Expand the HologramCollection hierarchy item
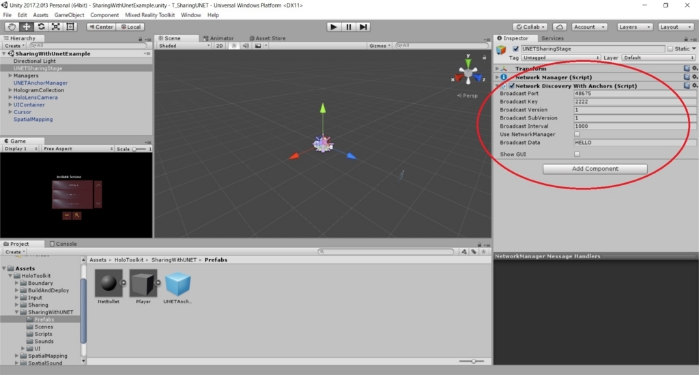The image size is (699, 375). point(10,90)
